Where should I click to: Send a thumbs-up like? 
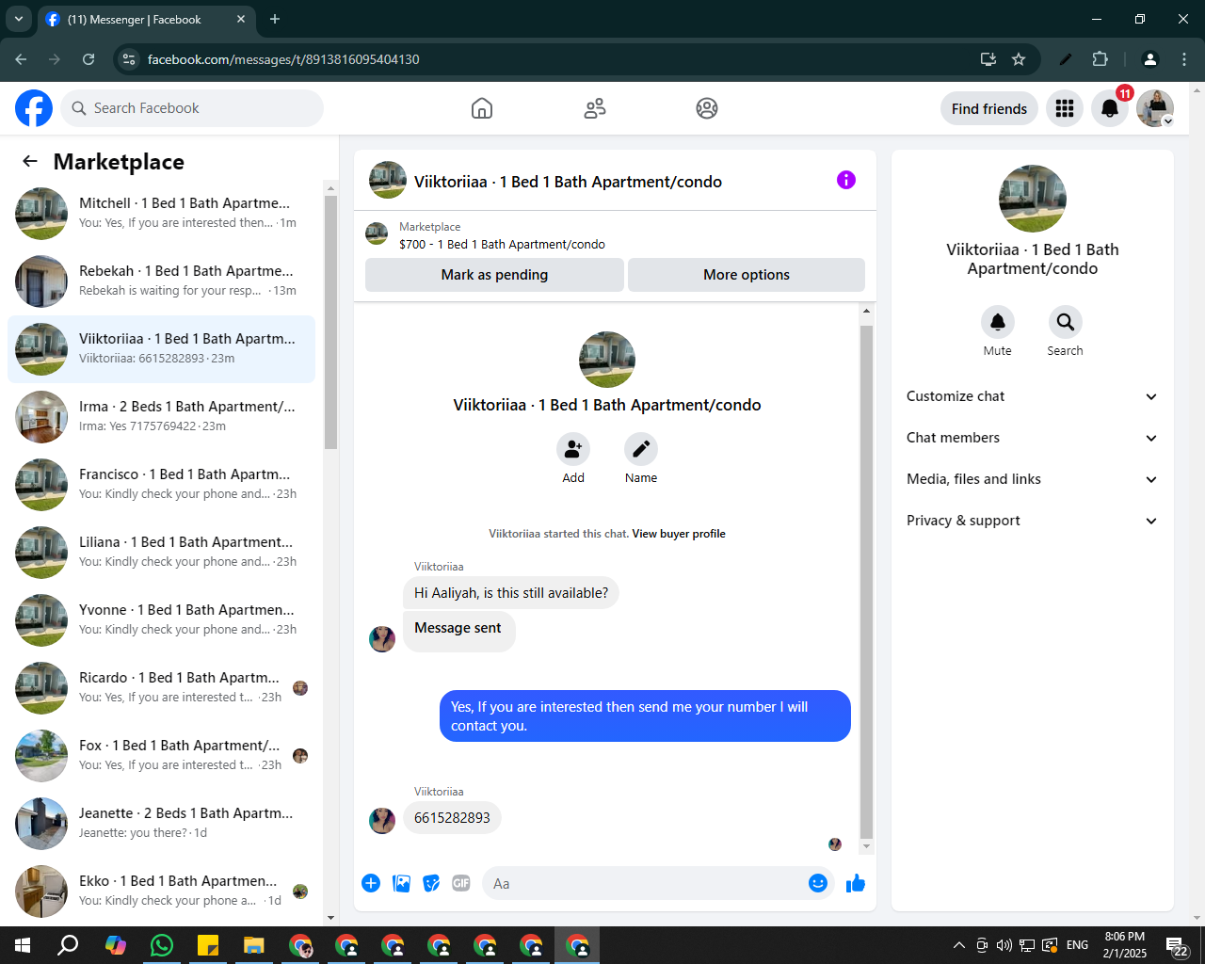[856, 883]
